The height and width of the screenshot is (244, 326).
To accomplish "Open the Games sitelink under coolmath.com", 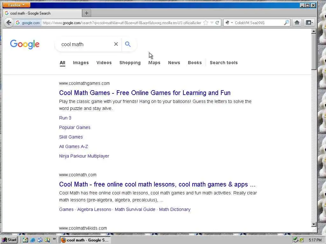I will click(x=66, y=209).
